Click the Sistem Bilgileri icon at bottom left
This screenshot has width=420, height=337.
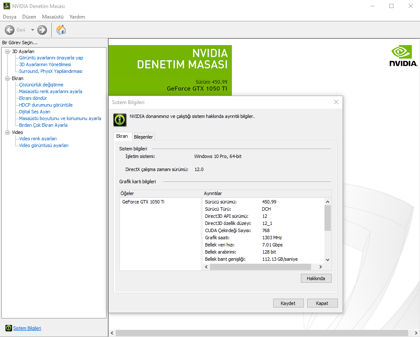click(9, 328)
